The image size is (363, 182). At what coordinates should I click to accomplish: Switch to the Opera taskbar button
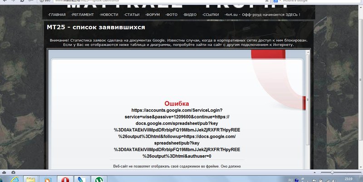65,179
